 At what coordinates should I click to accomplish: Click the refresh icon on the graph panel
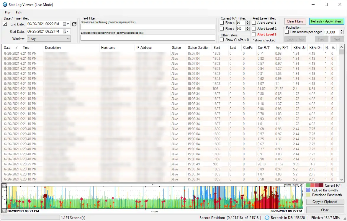[301, 185]
